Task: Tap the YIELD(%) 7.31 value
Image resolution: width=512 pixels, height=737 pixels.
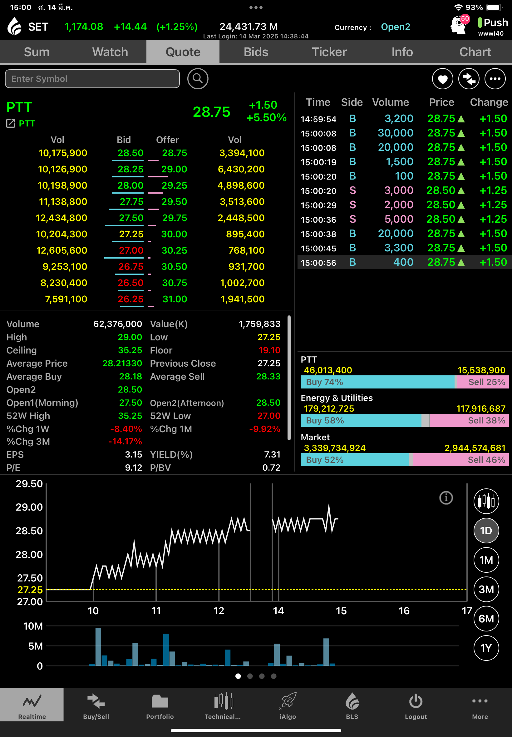Action: pos(272,454)
